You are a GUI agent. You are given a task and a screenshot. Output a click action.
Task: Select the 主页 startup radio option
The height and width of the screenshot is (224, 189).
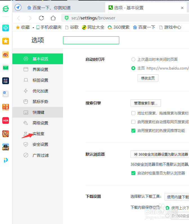[133, 68]
